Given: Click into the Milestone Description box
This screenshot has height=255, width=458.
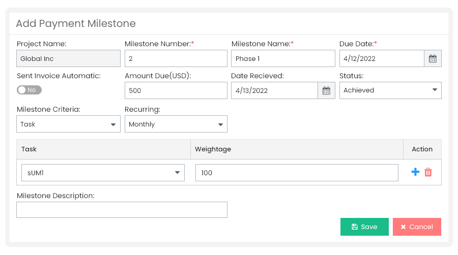Looking at the screenshot, I should 122,210.
